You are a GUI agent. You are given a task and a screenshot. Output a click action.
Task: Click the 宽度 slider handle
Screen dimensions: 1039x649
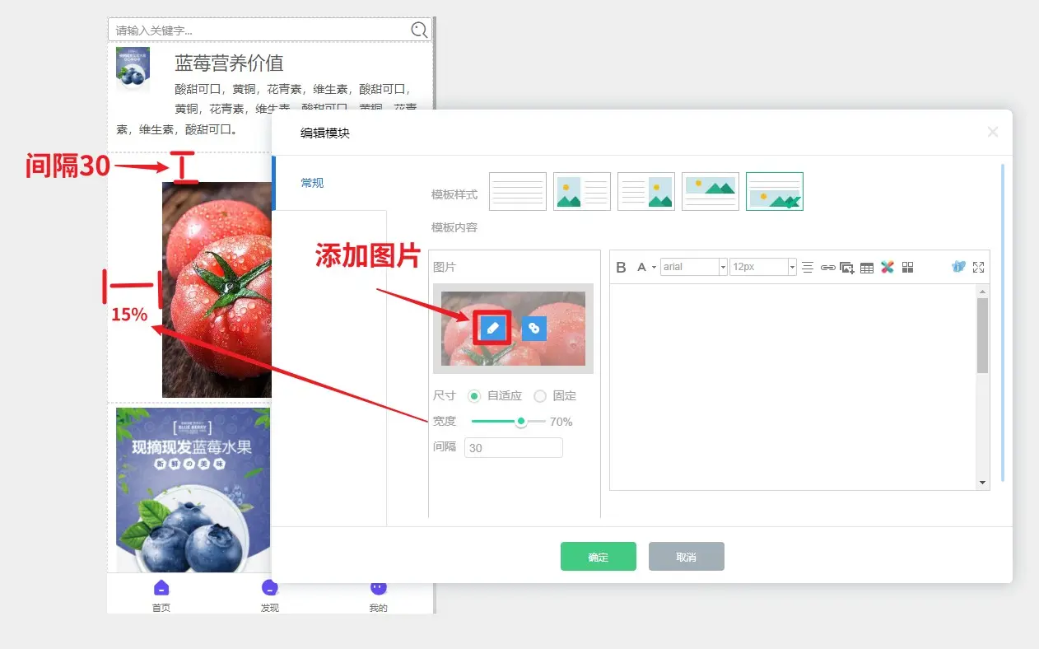(521, 422)
